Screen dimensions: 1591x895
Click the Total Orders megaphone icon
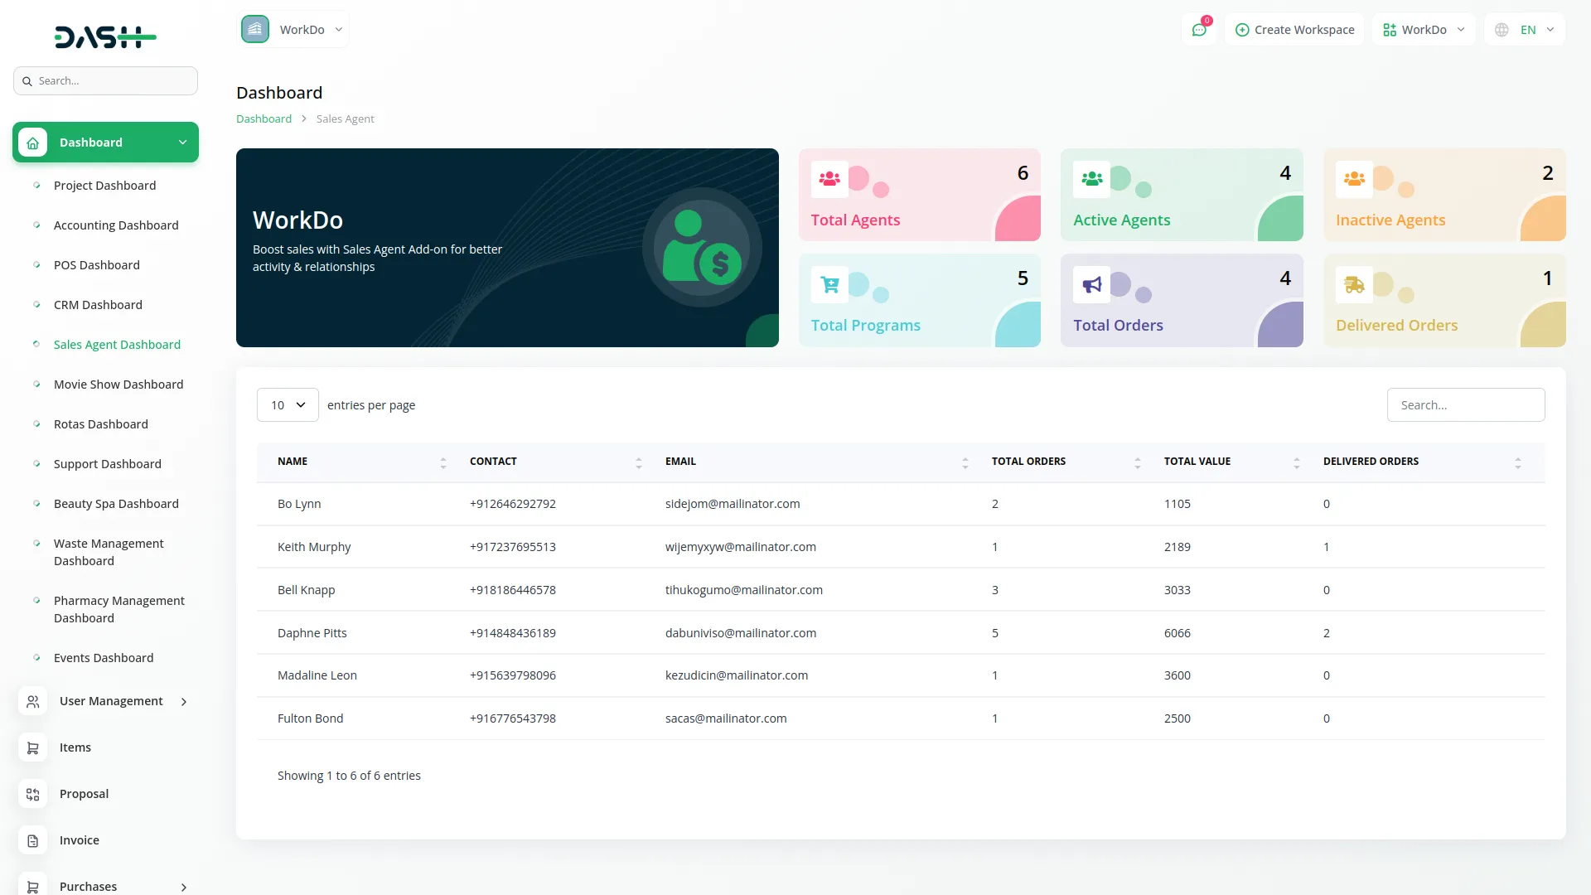[1091, 284]
